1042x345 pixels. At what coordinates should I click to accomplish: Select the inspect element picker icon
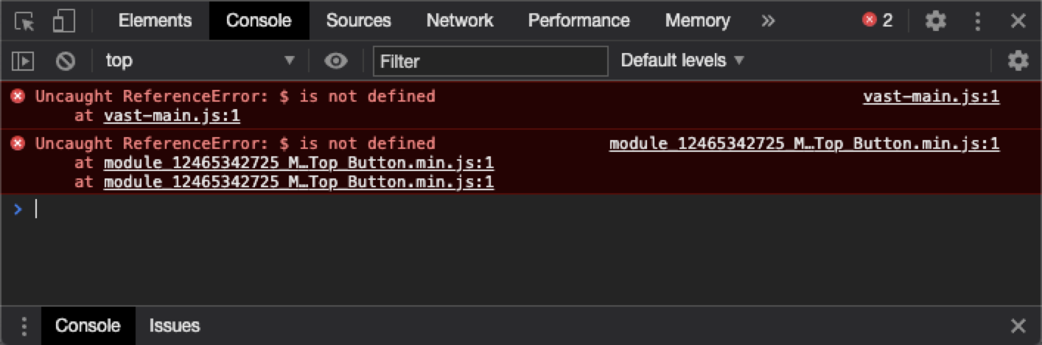[x=24, y=21]
